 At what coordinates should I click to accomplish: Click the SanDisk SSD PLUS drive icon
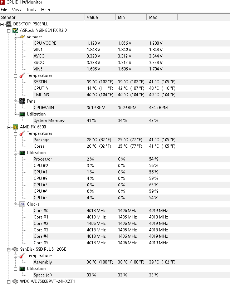point(15,249)
